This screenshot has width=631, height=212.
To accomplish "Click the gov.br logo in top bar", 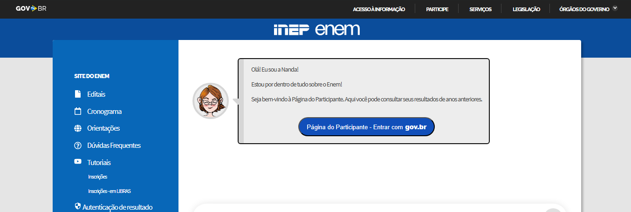I will tap(31, 9).
